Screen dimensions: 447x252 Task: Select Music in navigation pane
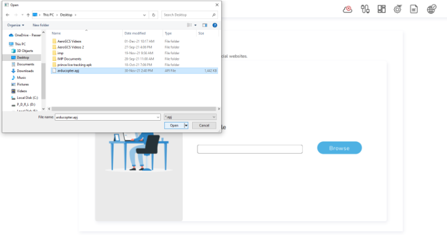tap(19, 77)
